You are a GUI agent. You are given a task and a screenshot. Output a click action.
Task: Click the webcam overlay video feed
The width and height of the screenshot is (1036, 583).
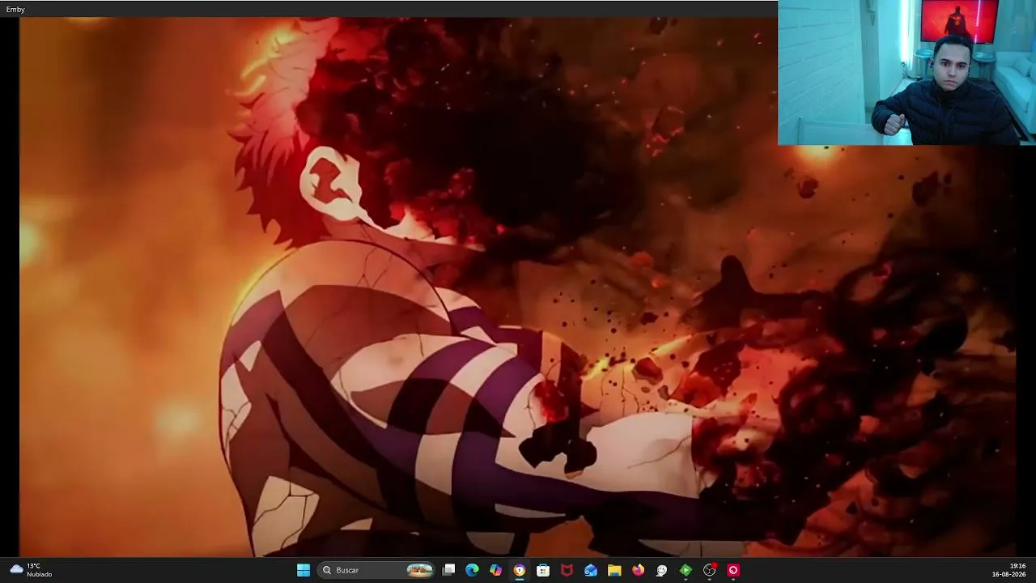point(906,73)
